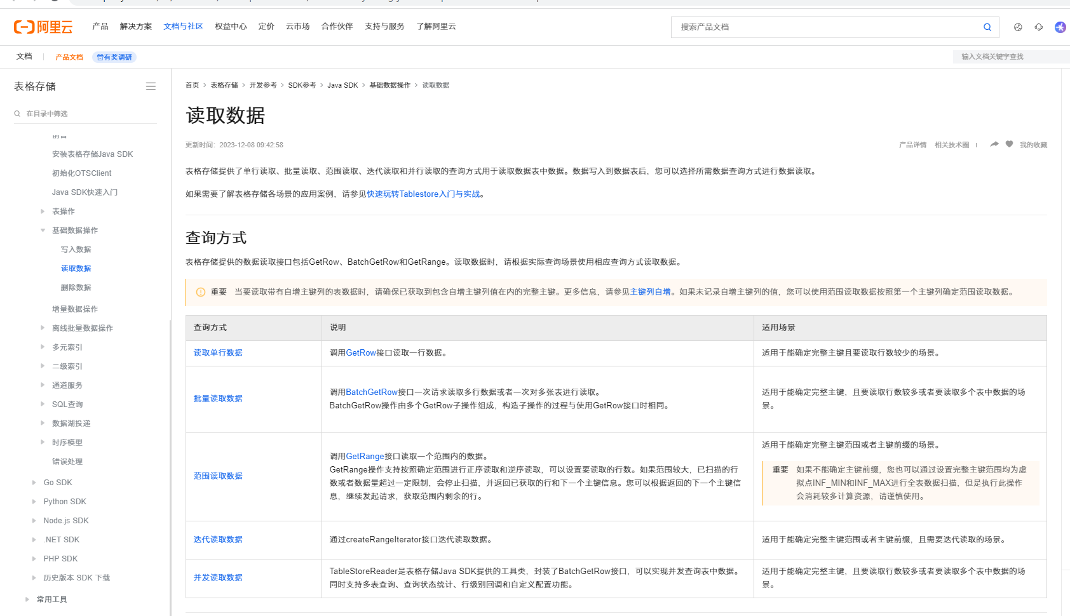1070x616 pixels.
Task: Select Java SDK快速入门 item
Action: click(x=85, y=192)
